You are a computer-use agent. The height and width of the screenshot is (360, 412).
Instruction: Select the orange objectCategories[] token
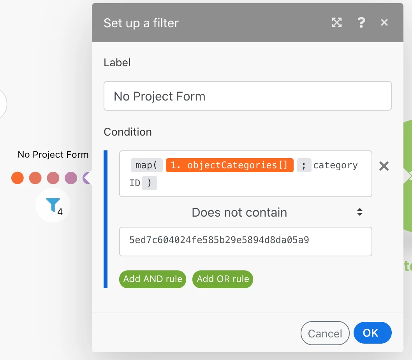click(229, 165)
